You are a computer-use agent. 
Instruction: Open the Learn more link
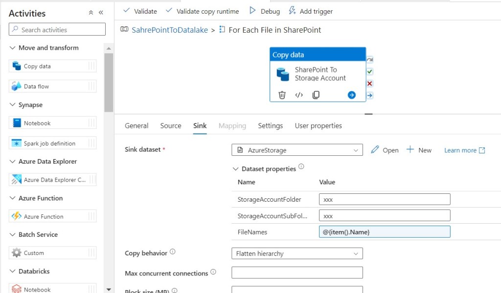tap(464, 150)
